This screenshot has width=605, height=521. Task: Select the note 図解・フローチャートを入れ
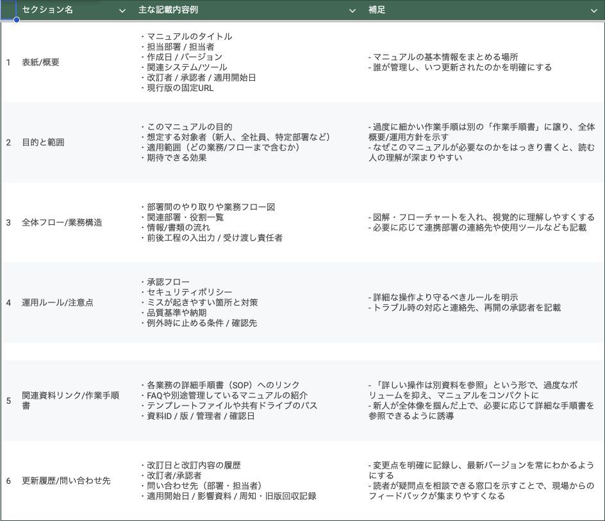pyautogui.click(x=484, y=222)
